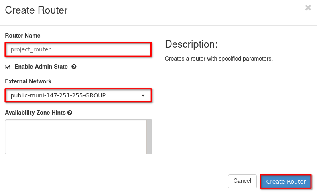The width and height of the screenshot is (317, 194).
Task: Click the Availability Zone Hints label text
Action: click(x=35, y=113)
